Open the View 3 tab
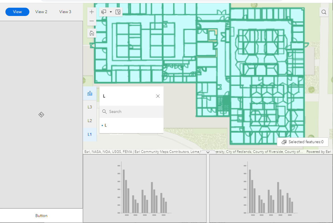This screenshot has height=223, width=333. click(x=65, y=12)
